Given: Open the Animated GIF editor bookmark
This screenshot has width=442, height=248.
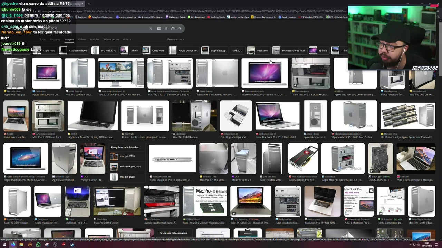Looking at the screenshot, I should point(151,17).
